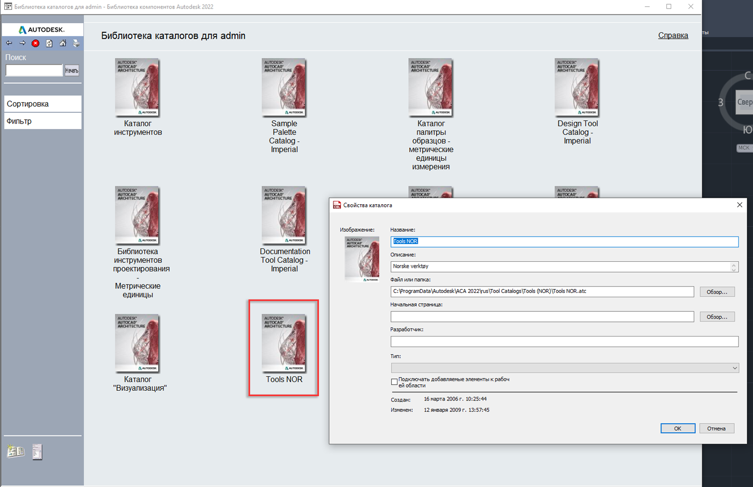Click Обзор button next to file path
The height and width of the screenshot is (487, 753).
point(717,292)
